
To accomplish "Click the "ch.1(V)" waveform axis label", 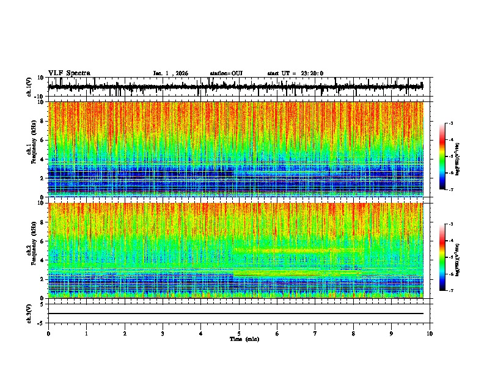I will 29,87.
